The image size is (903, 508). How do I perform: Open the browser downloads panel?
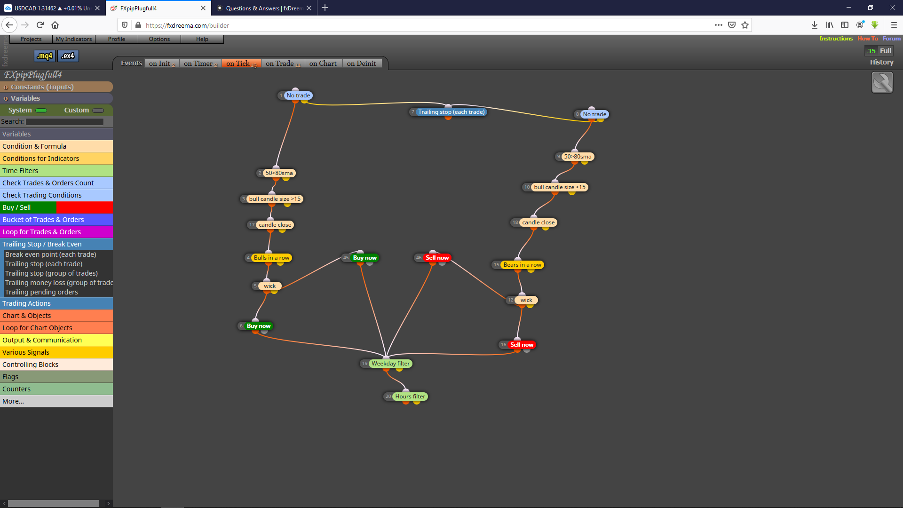pos(815,25)
